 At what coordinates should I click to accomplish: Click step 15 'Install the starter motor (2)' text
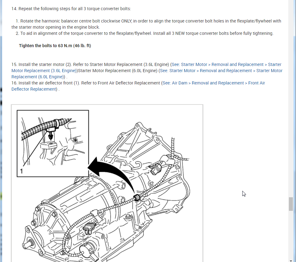click(42, 65)
